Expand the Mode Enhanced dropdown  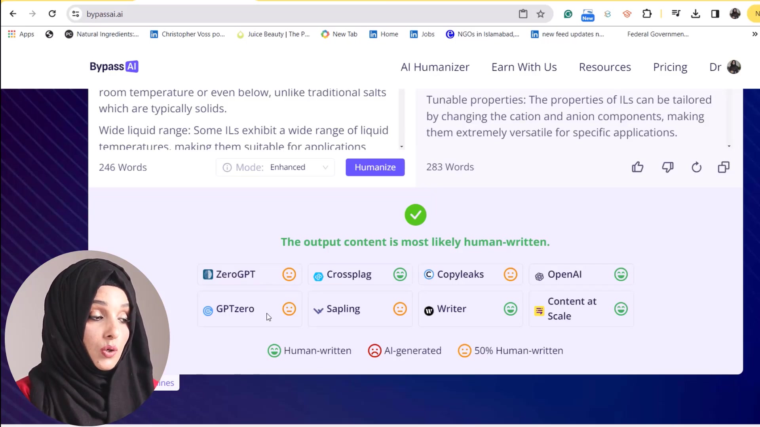[299, 167]
